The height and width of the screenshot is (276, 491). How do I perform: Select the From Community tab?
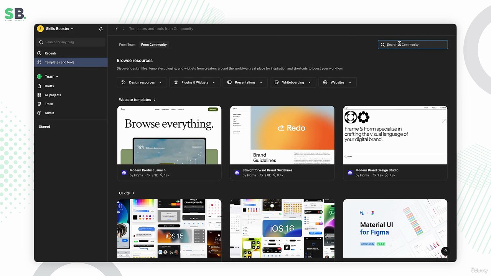click(x=154, y=45)
